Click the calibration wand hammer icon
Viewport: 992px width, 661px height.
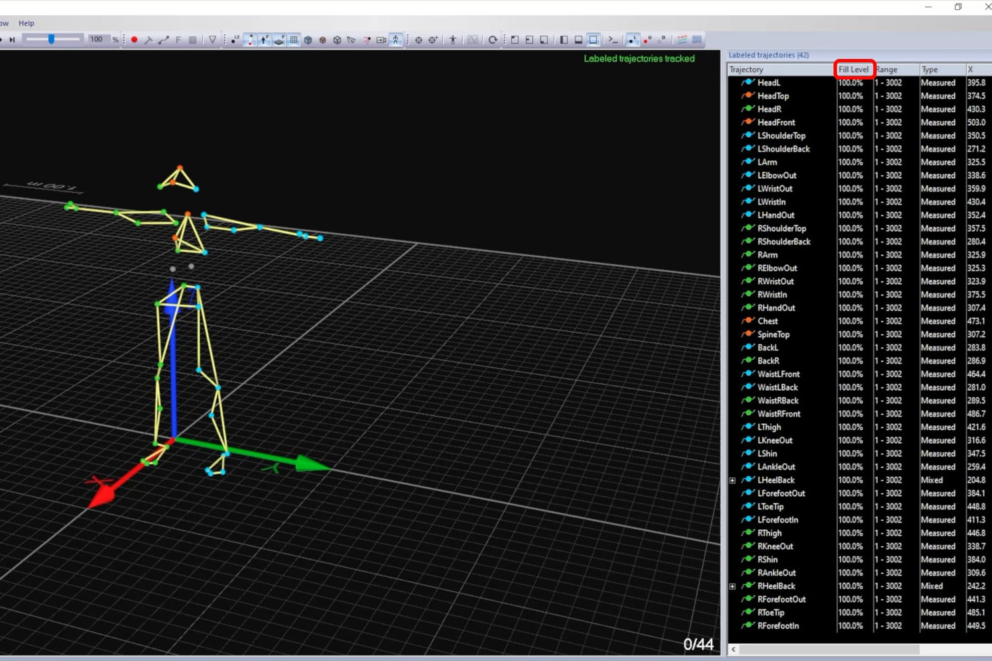click(x=149, y=40)
